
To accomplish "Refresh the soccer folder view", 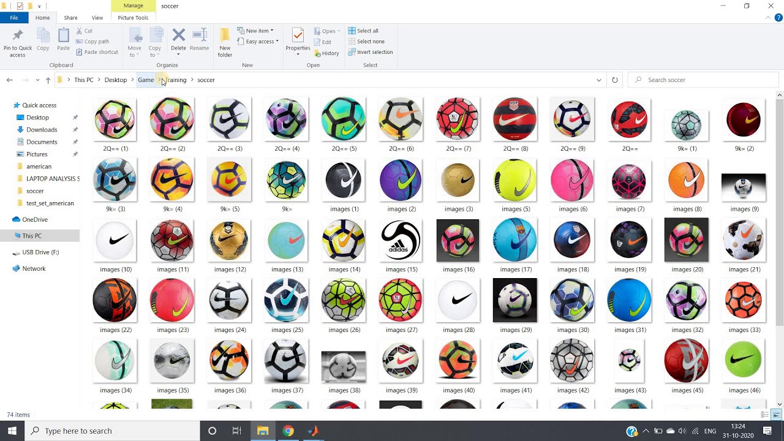I will (x=615, y=80).
